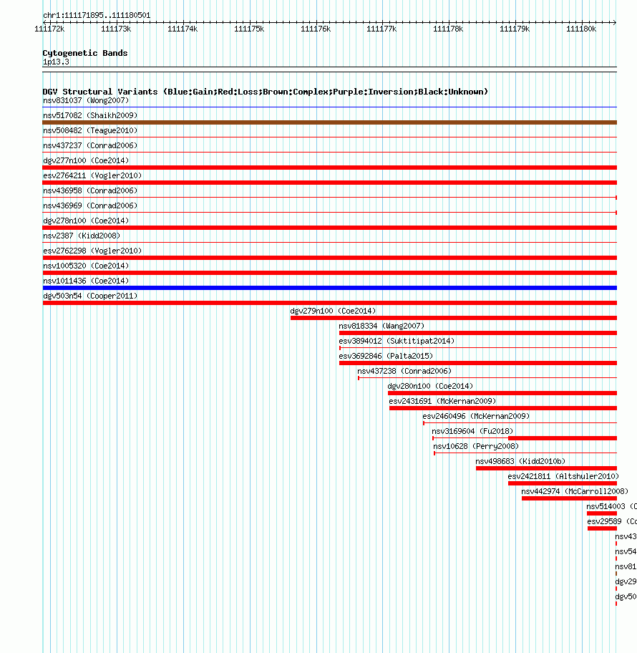Select nsv436958 (Conrad2006) label
The image size is (637, 653).
(90, 190)
